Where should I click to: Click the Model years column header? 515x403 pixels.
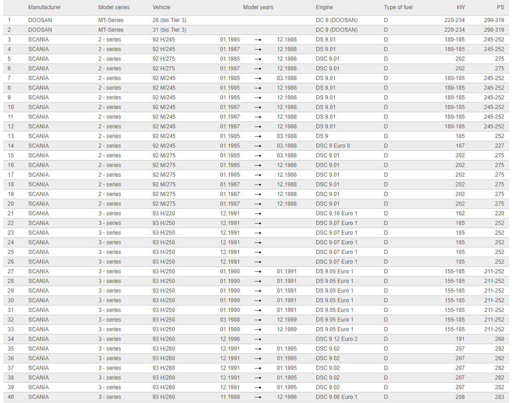point(258,7)
